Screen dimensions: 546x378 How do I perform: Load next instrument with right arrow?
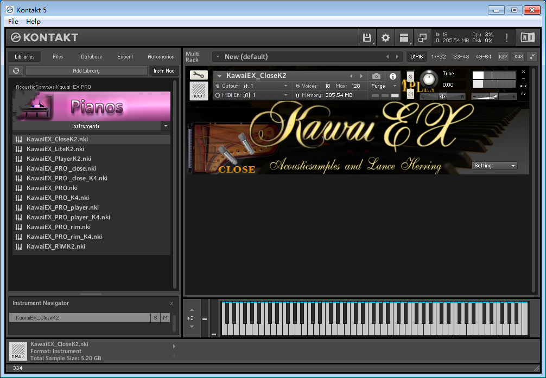pos(361,76)
